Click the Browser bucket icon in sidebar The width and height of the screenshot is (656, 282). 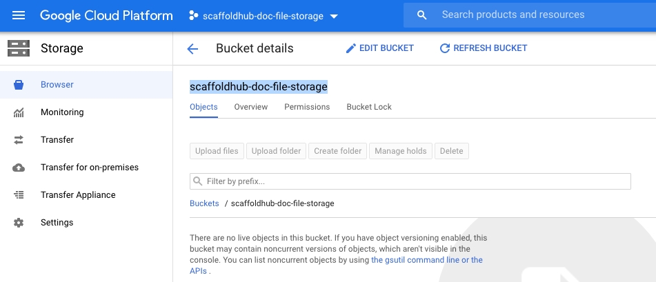tap(19, 85)
